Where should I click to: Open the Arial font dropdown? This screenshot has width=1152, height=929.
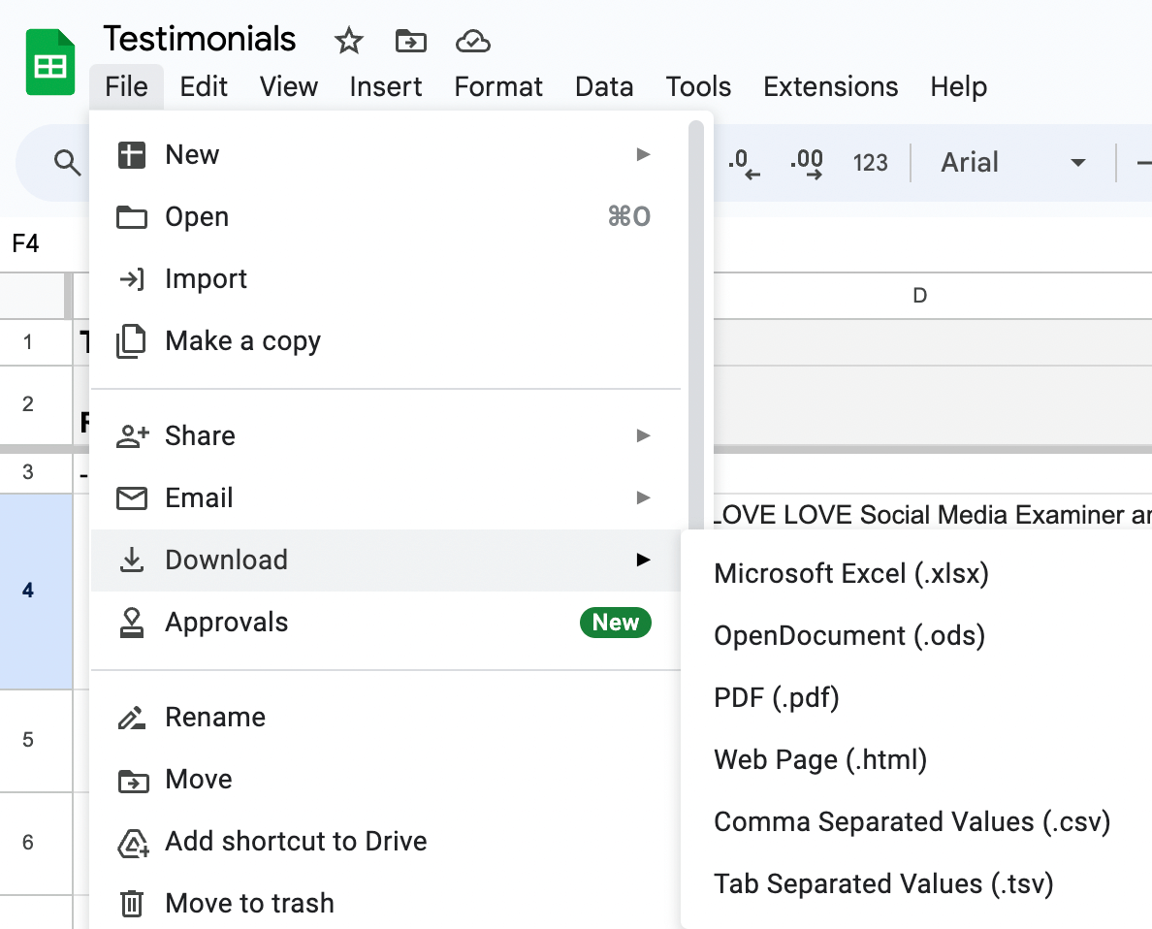click(x=1013, y=162)
